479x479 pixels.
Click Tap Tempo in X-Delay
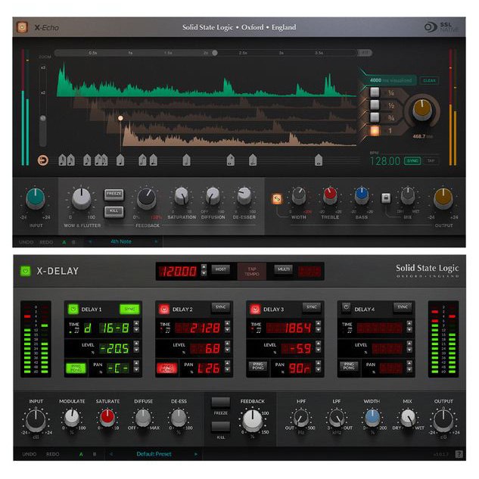tap(252, 271)
